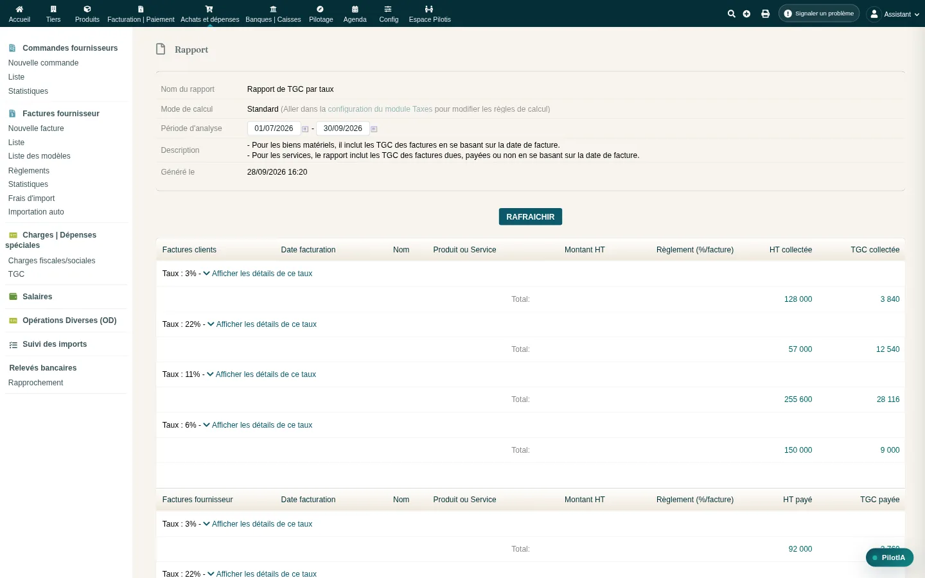Follow the configuration du module Taxes link
This screenshot has height=578, width=925.
click(x=380, y=109)
